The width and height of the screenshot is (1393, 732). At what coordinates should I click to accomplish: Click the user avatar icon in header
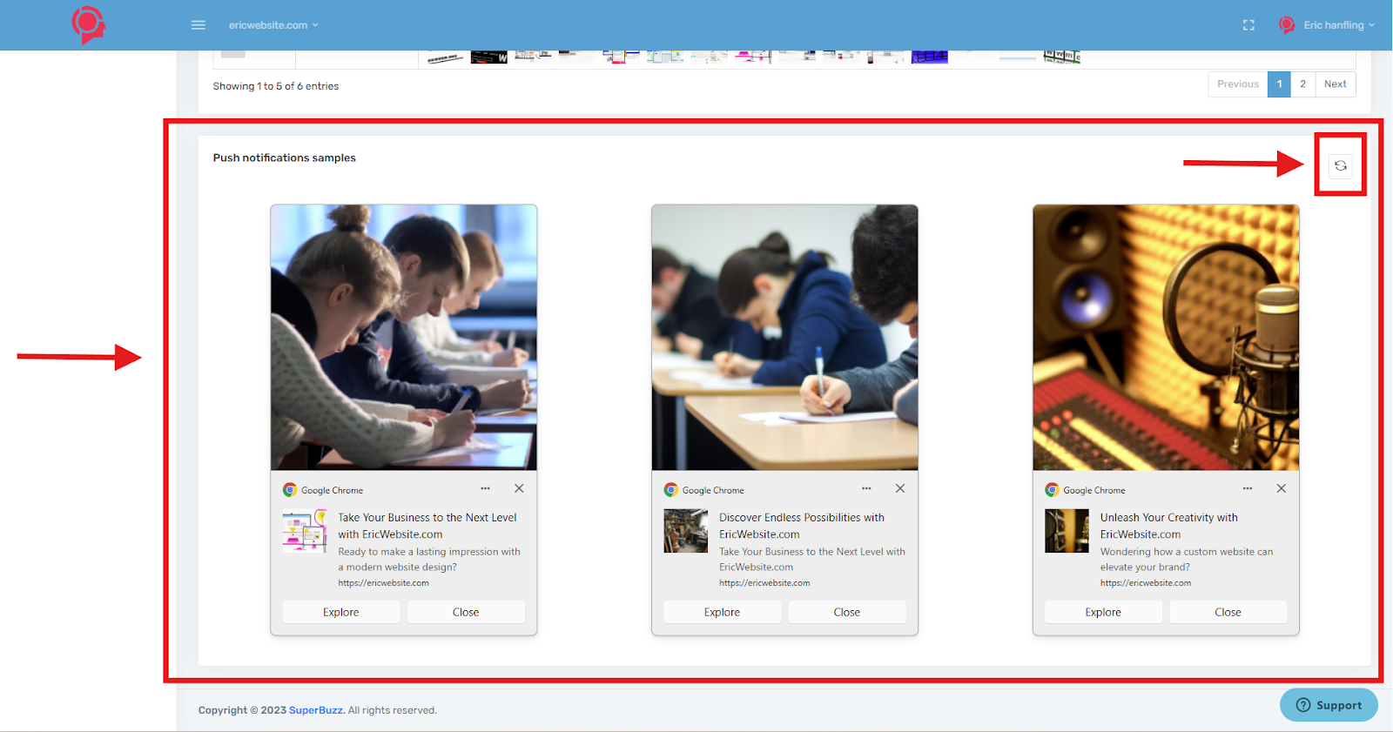[x=1287, y=25]
